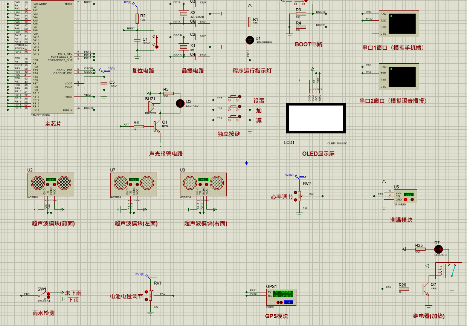Viewport: 467px width, 326px height.
Task: Click the OLED LCD1 display screen
Action: coord(316,118)
